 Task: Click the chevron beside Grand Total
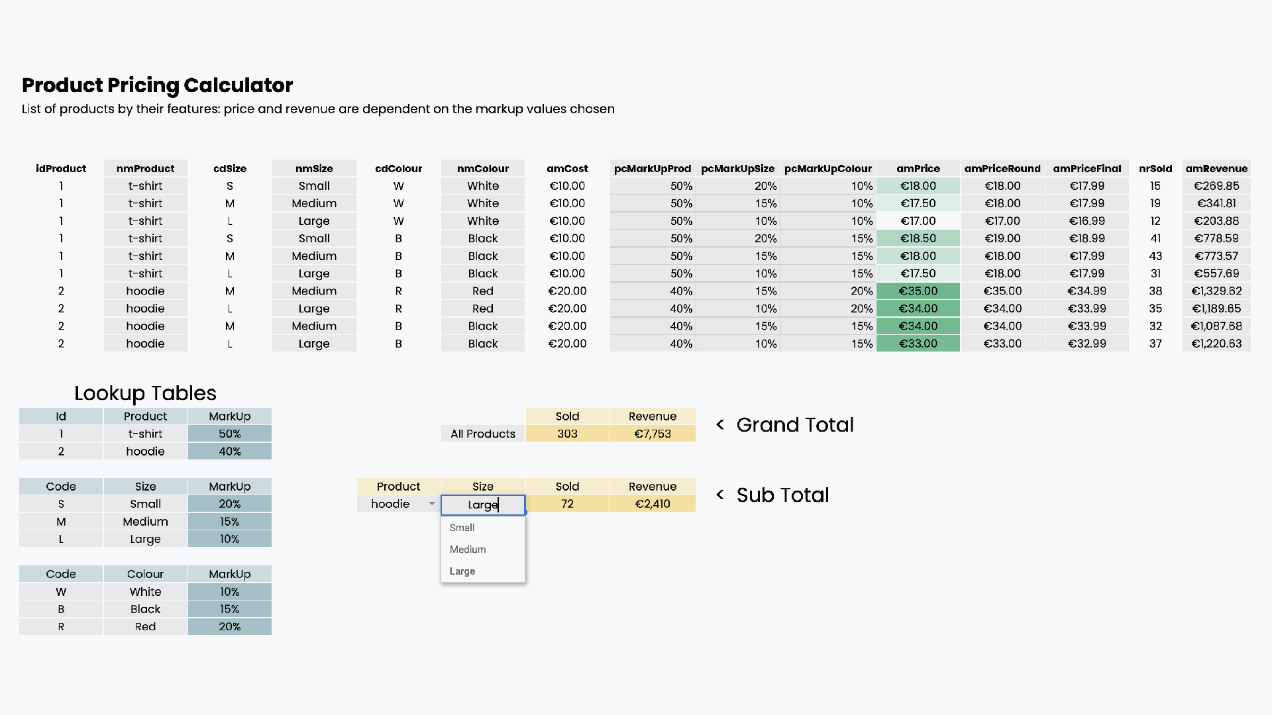coord(720,425)
